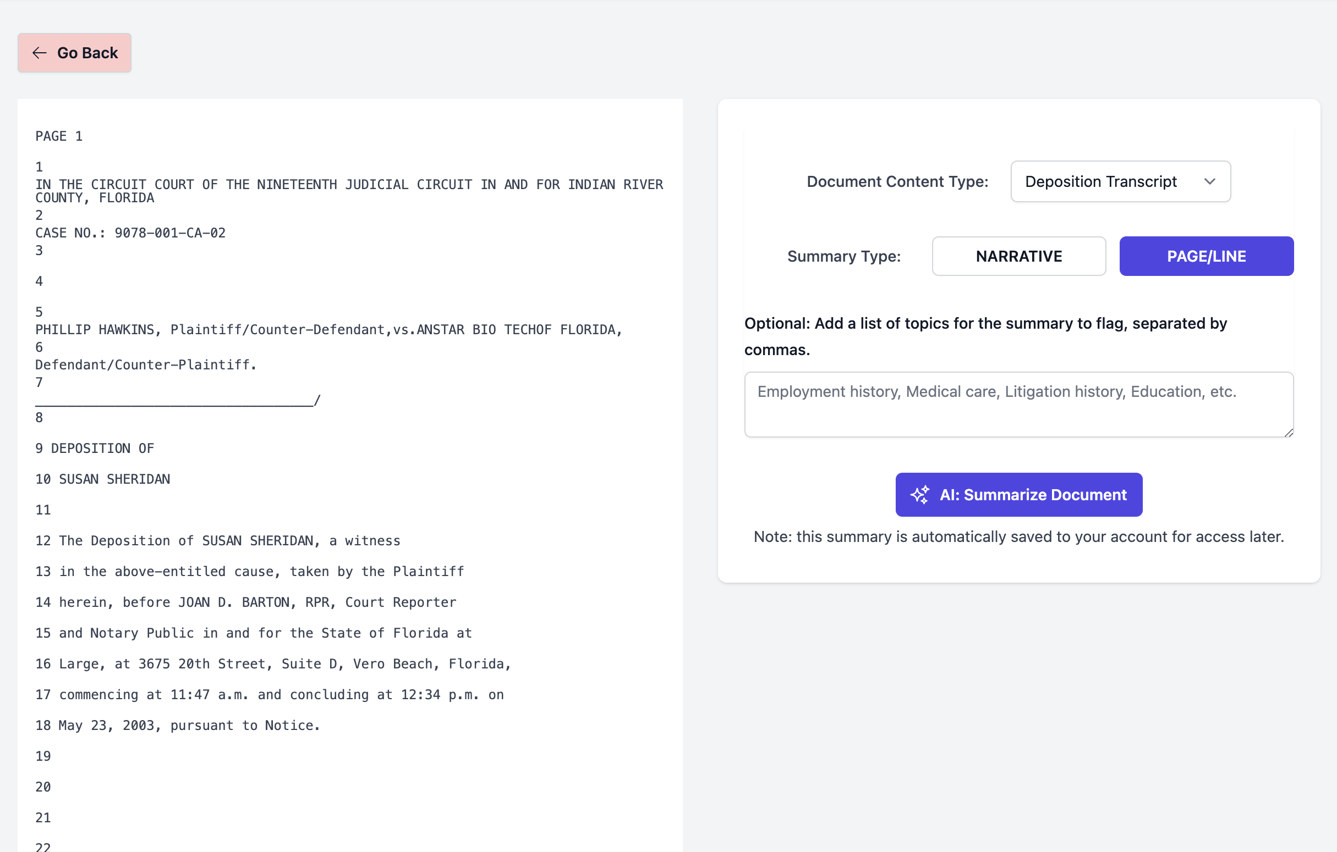
Task: Keep PAGE/LINE highlighted by clicking it again
Action: pyautogui.click(x=1206, y=256)
